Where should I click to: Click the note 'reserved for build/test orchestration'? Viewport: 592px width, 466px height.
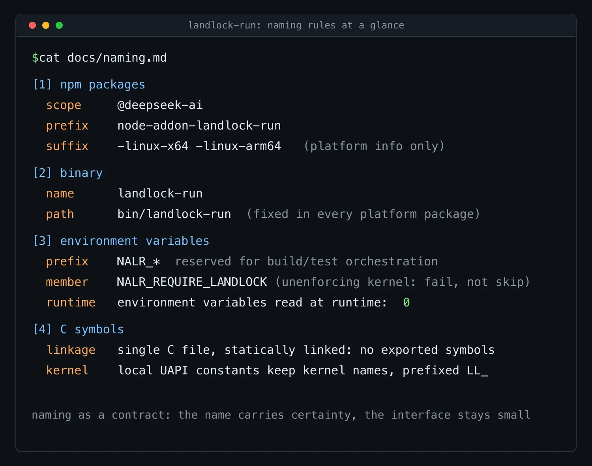click(307, 261)
